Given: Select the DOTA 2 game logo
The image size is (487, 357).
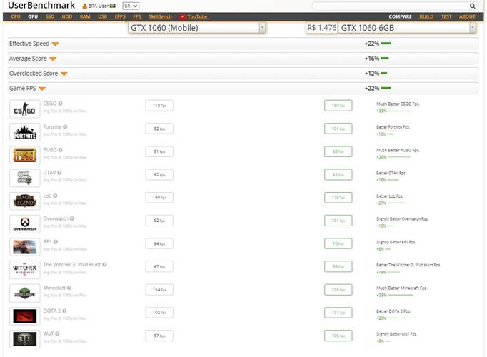Looking at the screenshot, I should 25,316.
